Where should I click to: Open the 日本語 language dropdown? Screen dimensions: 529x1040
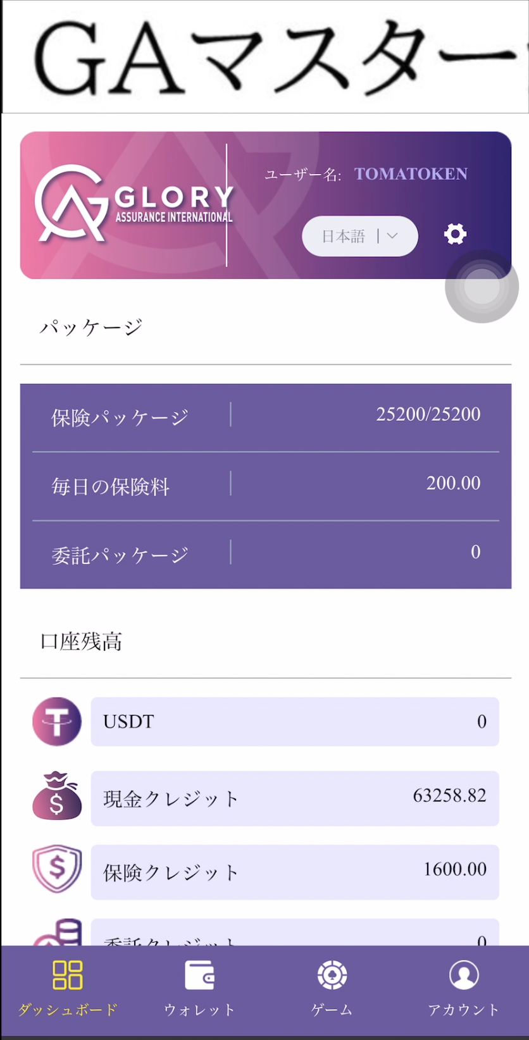click(x=360, y=236)
